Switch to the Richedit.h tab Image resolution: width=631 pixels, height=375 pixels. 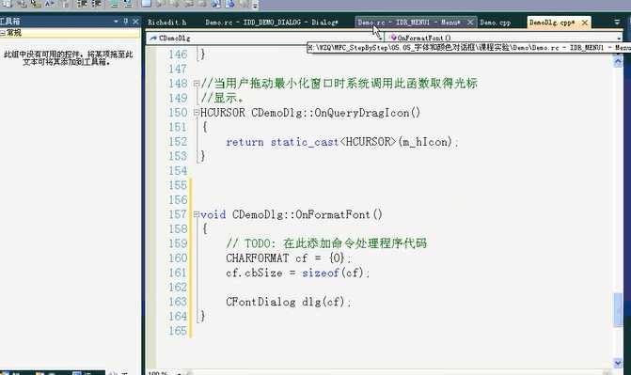tap(167, 23)
